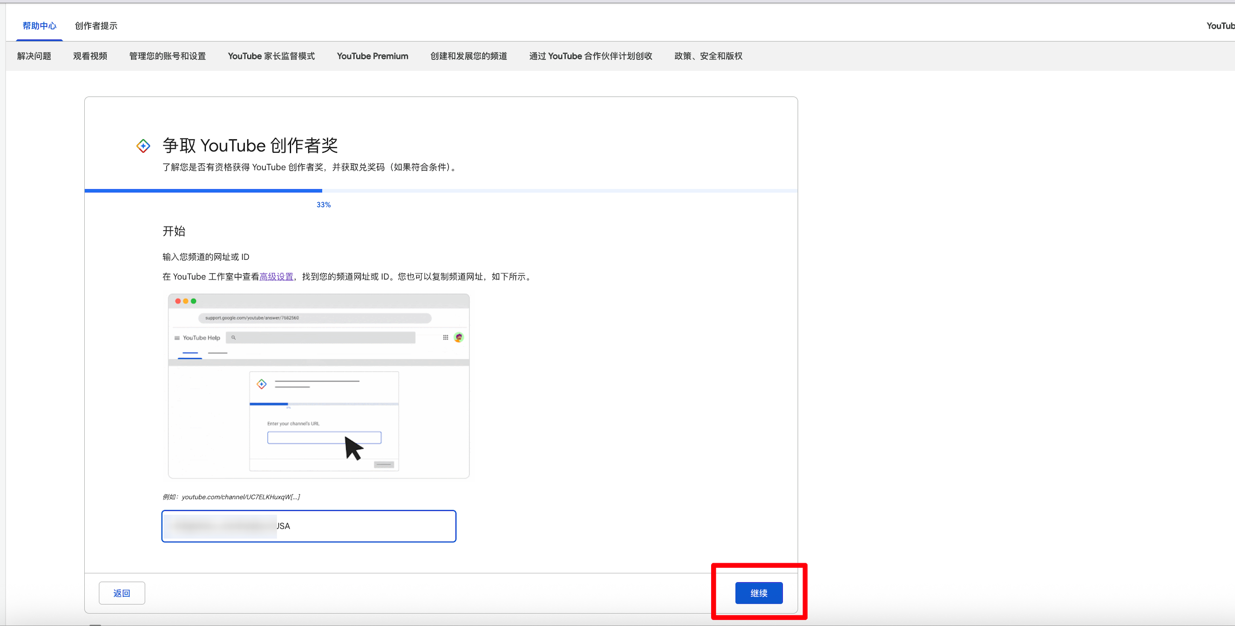Open 创建和发展您的频道 category
Image resolution: width=1235 pixels, height=626 pixels.
(468, 56)
